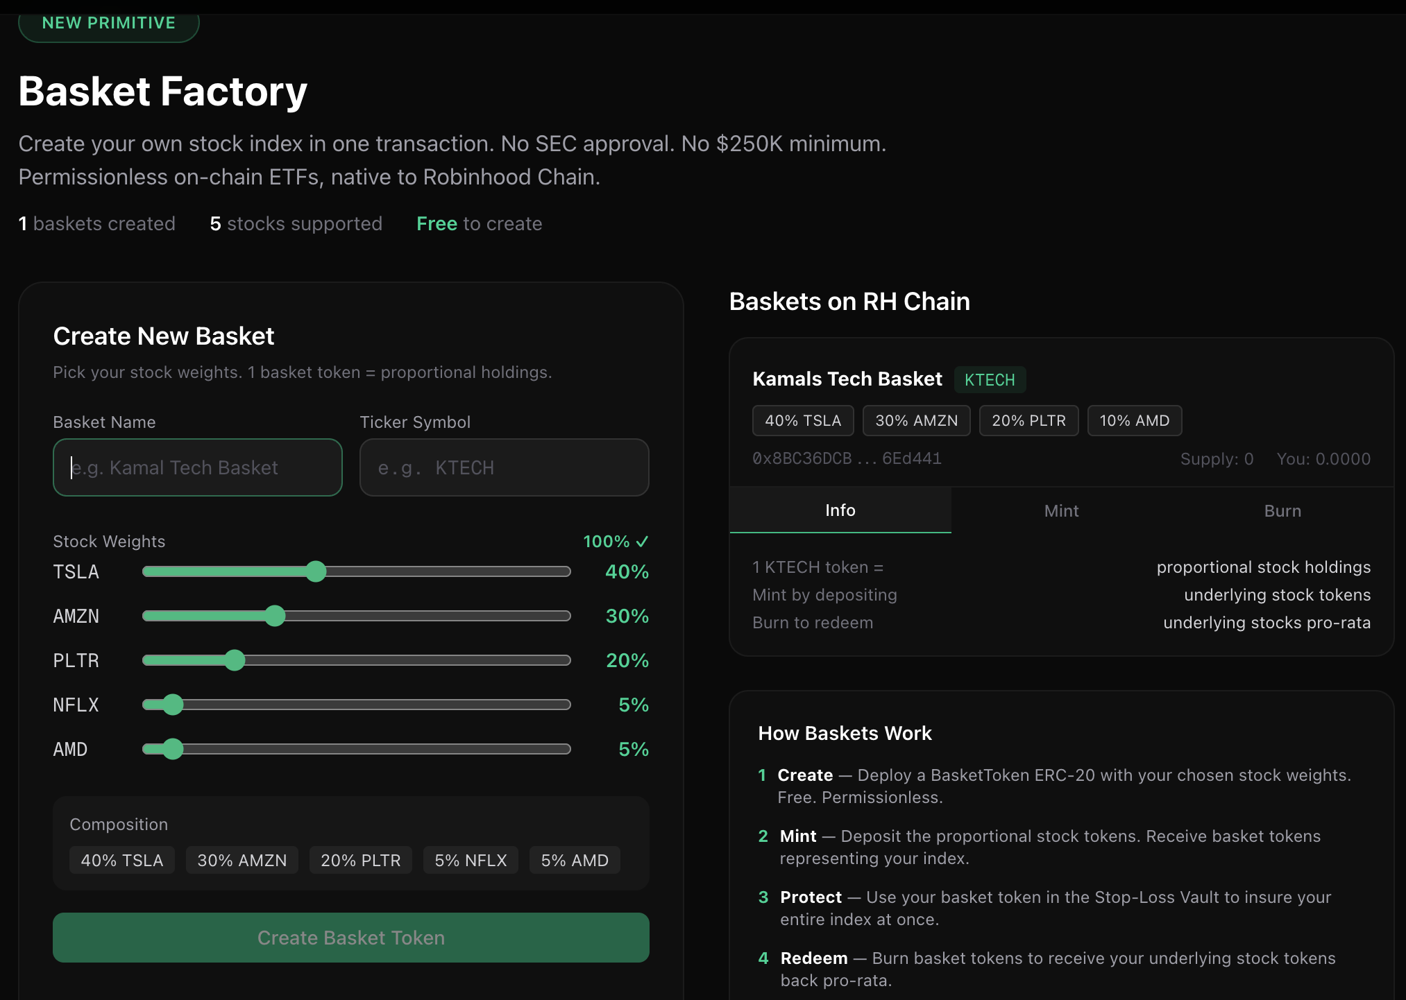Click the NFLX weight slider handle
Viewport: 1406px width, 1000px height.
(173, 705)
